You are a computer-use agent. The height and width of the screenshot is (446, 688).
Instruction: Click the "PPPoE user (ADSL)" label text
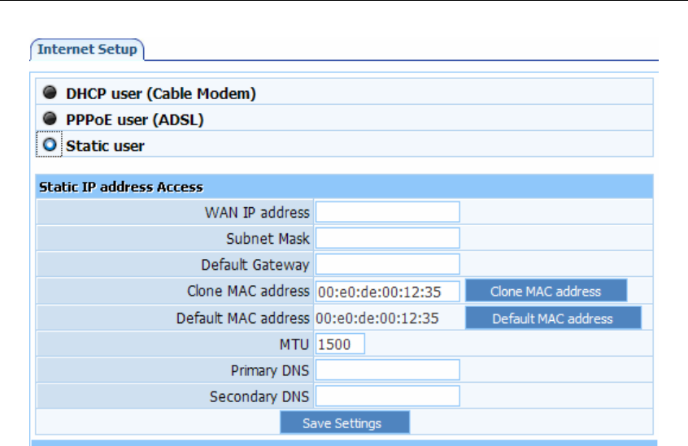point(134,119)
